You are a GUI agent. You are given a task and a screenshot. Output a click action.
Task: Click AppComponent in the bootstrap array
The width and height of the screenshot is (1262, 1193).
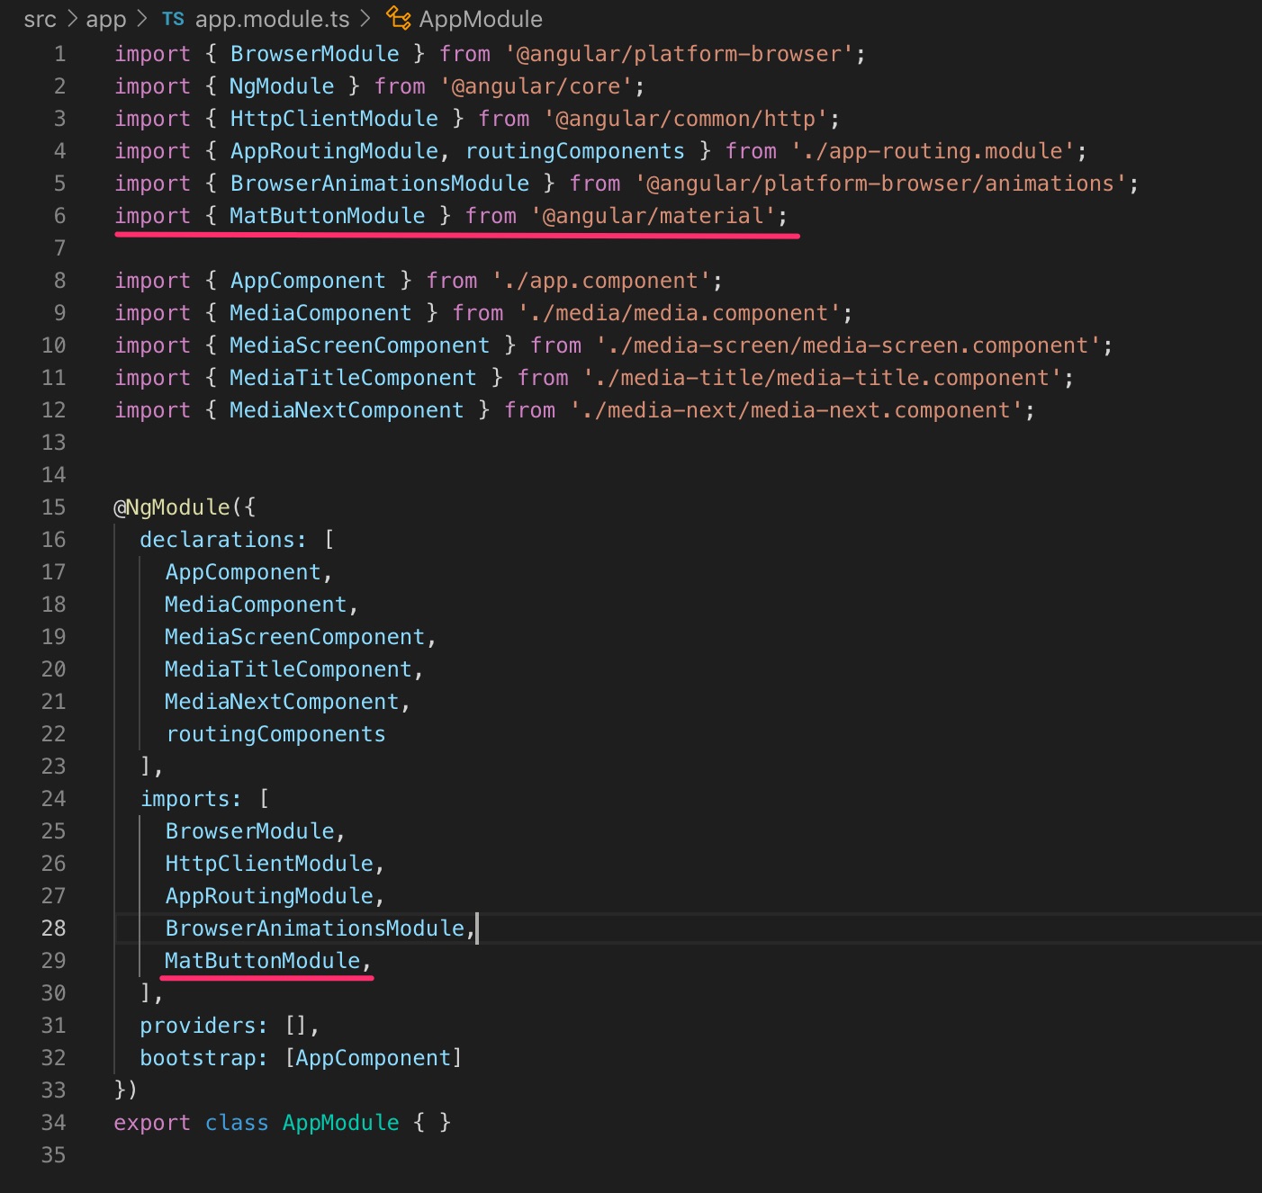point(374,1057)
